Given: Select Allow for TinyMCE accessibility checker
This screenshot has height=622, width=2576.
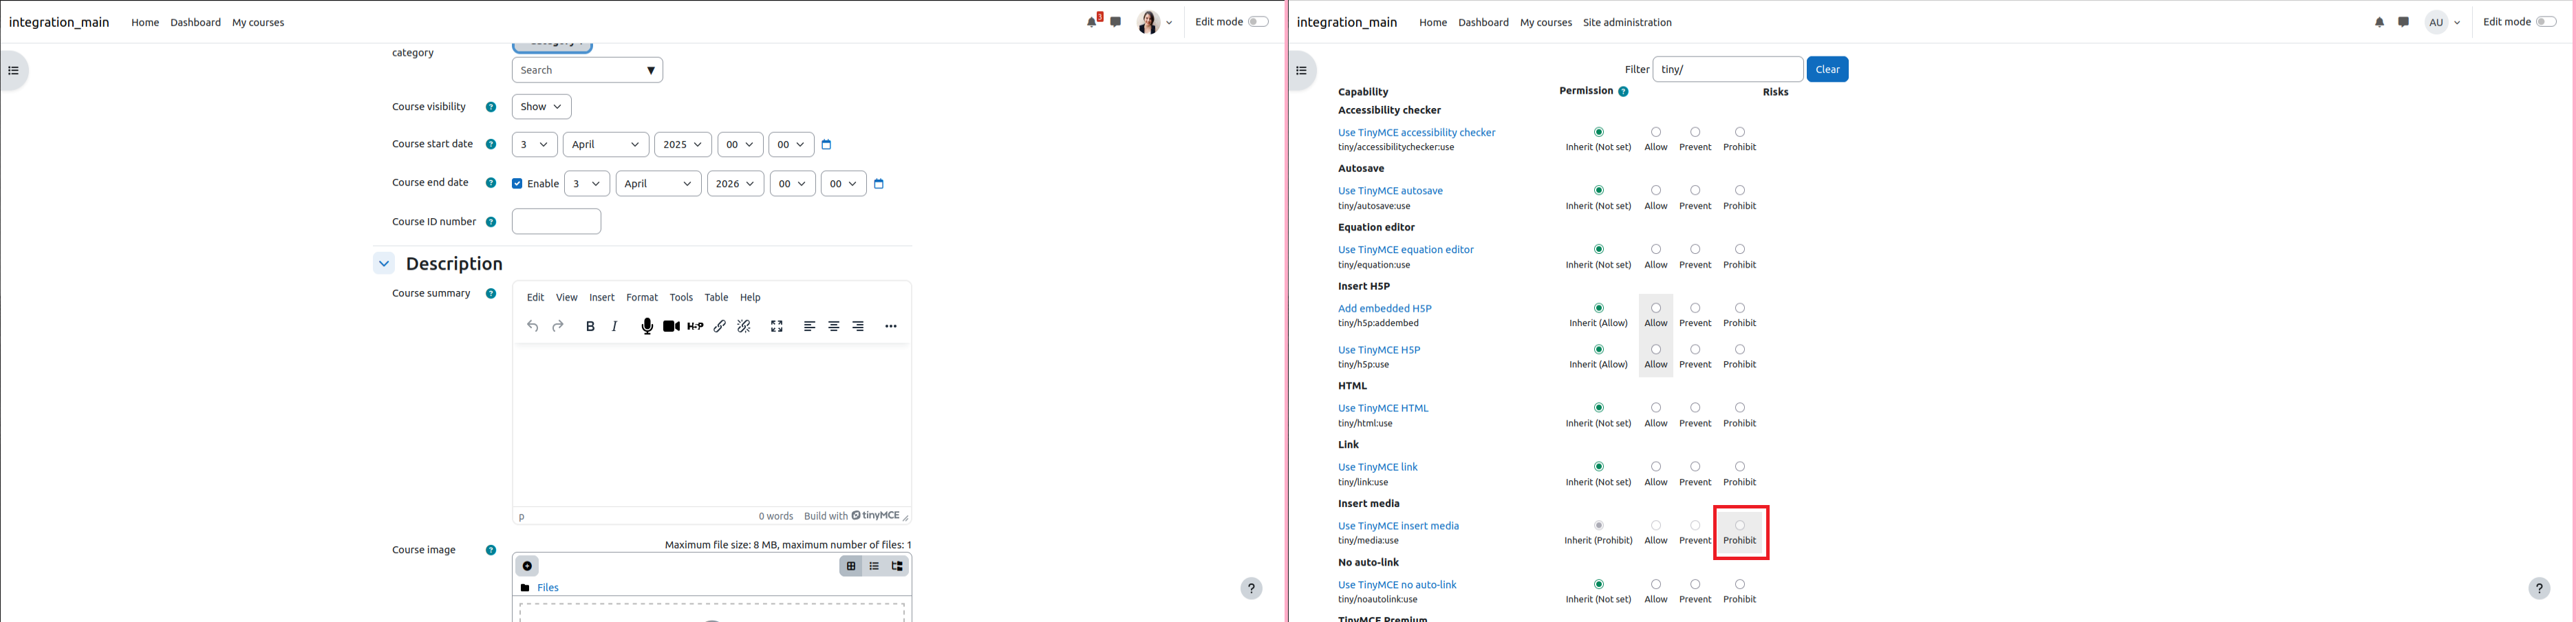Looking at the screenshot, I should tap(1656, 132).
